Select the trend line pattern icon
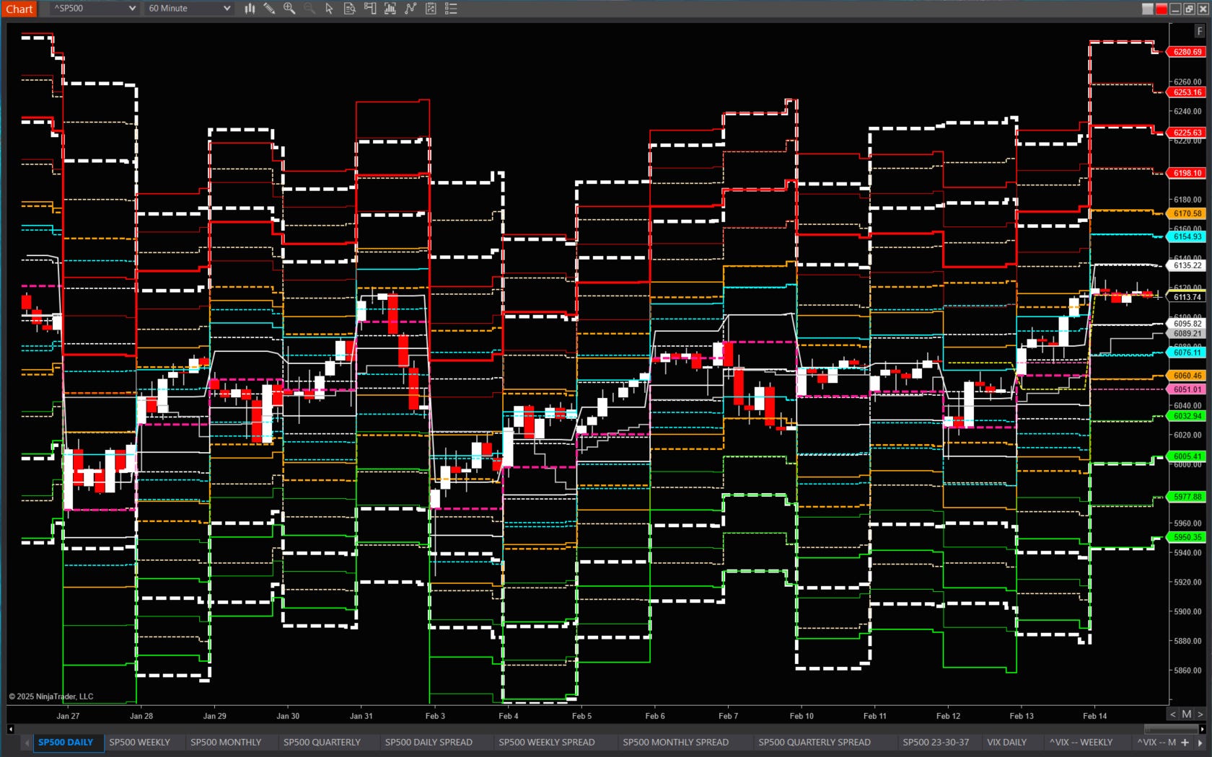Image resolution: width=1212 pixels, height=757 pixels. tap(411, 9)
